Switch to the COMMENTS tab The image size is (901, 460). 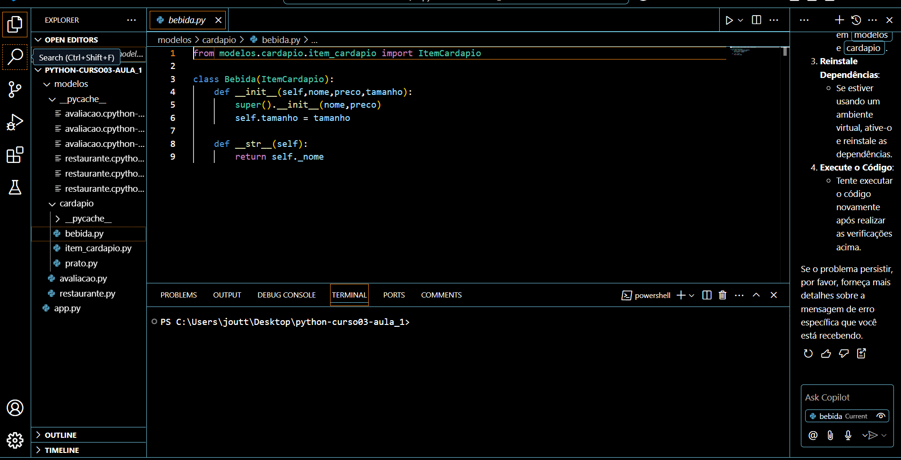click(x=442, y=295)
